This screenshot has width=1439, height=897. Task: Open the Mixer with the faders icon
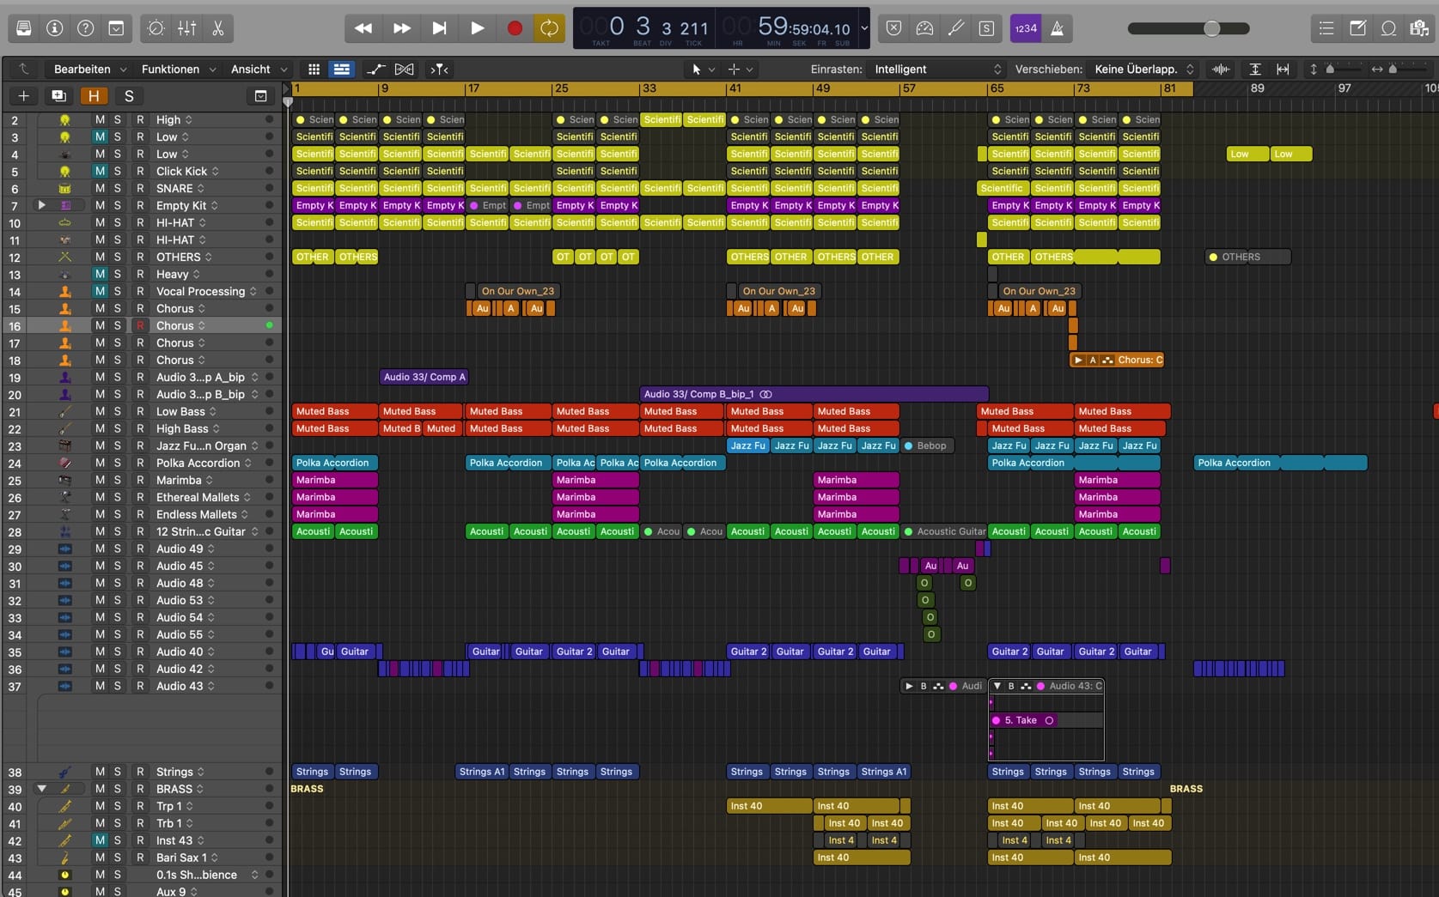(186, 28)
